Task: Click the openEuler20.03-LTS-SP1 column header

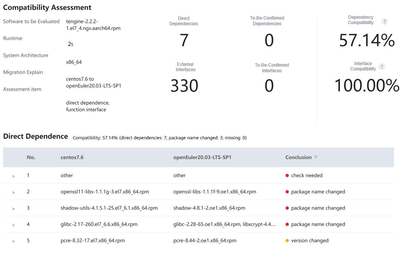Action: click(202, 157)
